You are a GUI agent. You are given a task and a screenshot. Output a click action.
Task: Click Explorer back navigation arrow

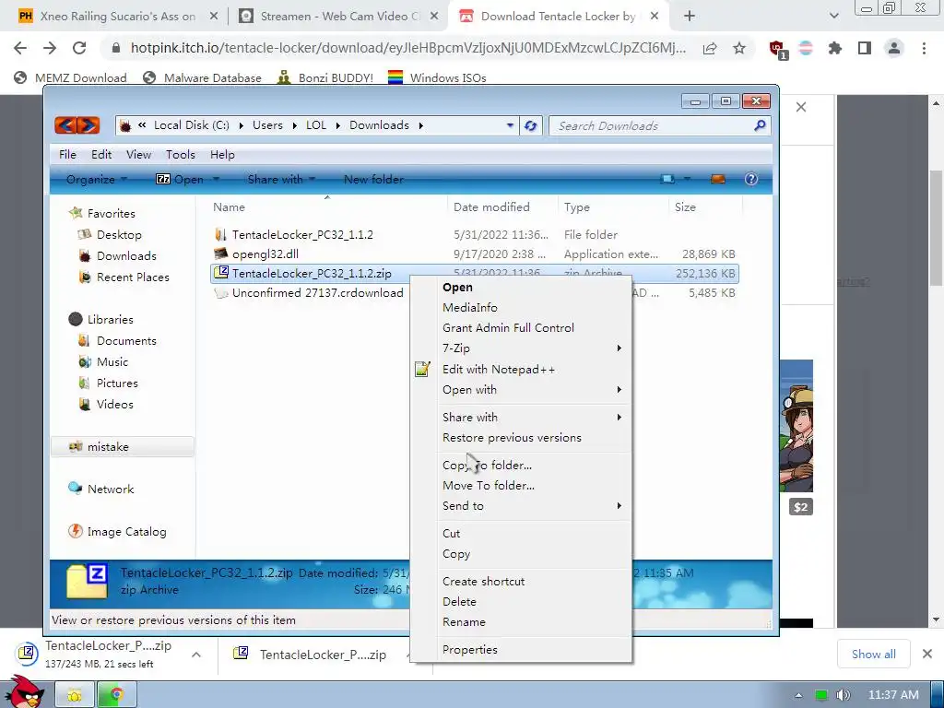65,125
